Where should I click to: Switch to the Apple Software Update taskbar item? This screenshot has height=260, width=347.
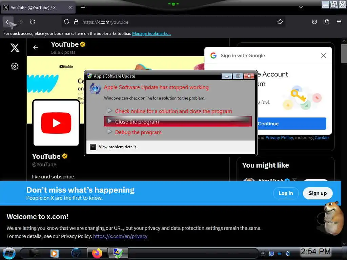(118, 253)
